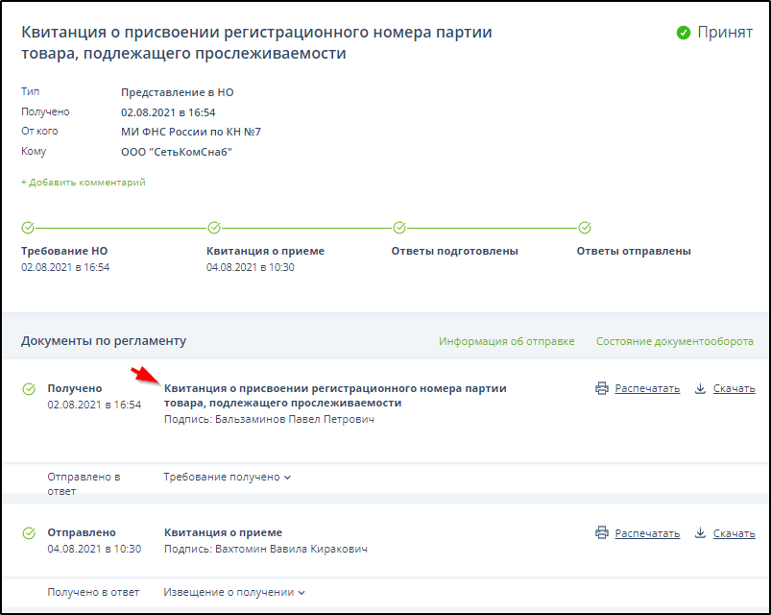This screenshot has height=615, width=771.
Task: Open received document Квитанция о присвоении регистрационного номера
Action: pyautogui.click(x=335, y=395)
